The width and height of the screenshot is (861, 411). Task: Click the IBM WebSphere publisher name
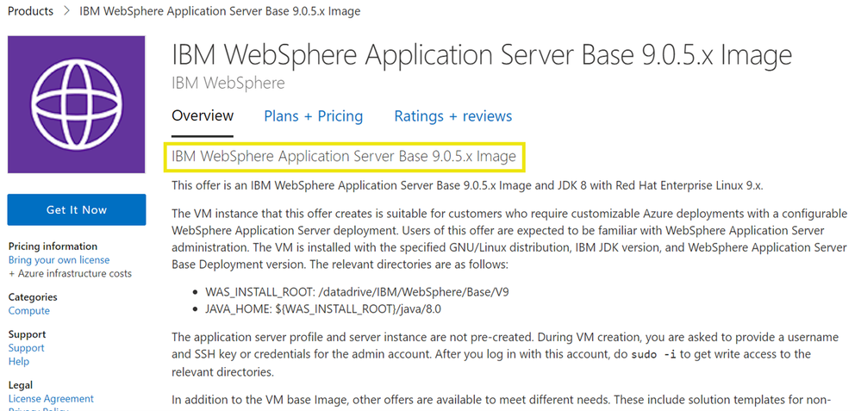tap(228, 84)
